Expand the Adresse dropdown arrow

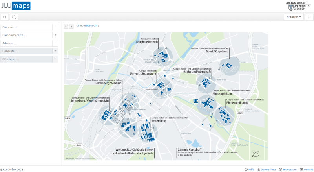pyautogui.click(x=55, y=43)
